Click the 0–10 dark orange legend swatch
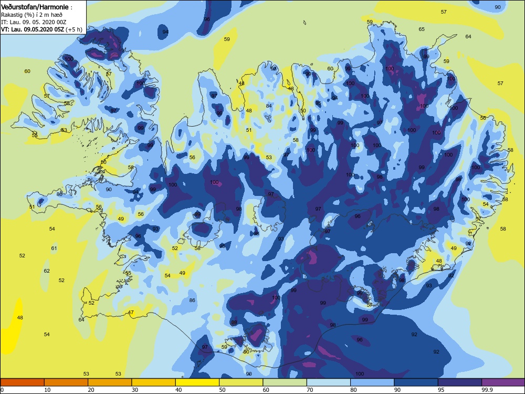This screenshot has height=394, width=525. (23, 382)
